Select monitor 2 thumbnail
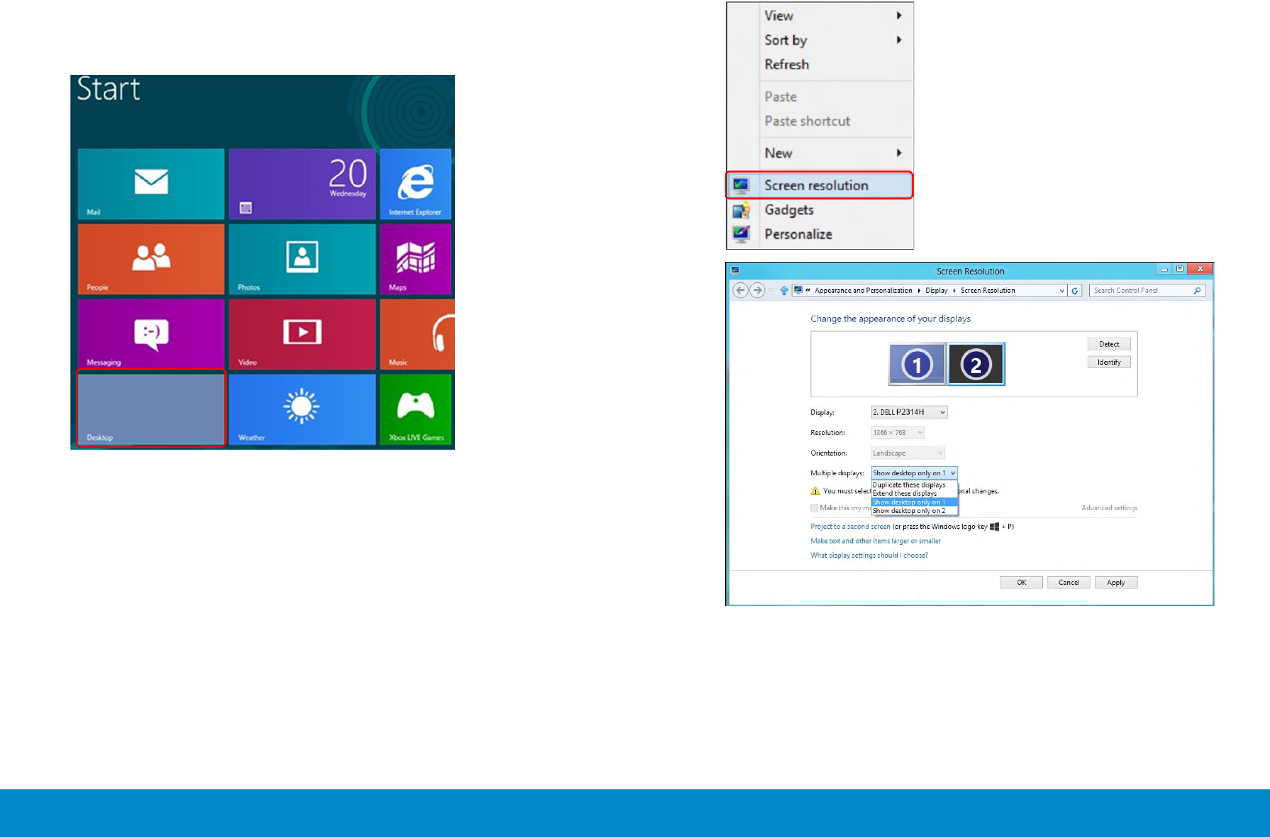This screenshot has width=1270, height=837. point(976,364)
